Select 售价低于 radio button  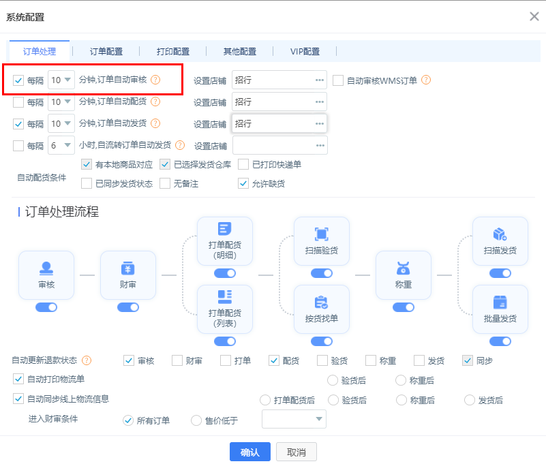pyautogui.click(x=196, y=420)
